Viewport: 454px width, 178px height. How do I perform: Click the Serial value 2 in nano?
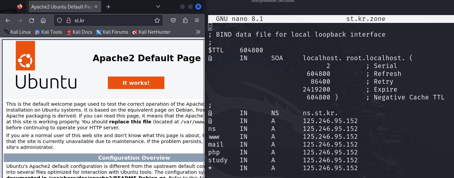point(328,66)
